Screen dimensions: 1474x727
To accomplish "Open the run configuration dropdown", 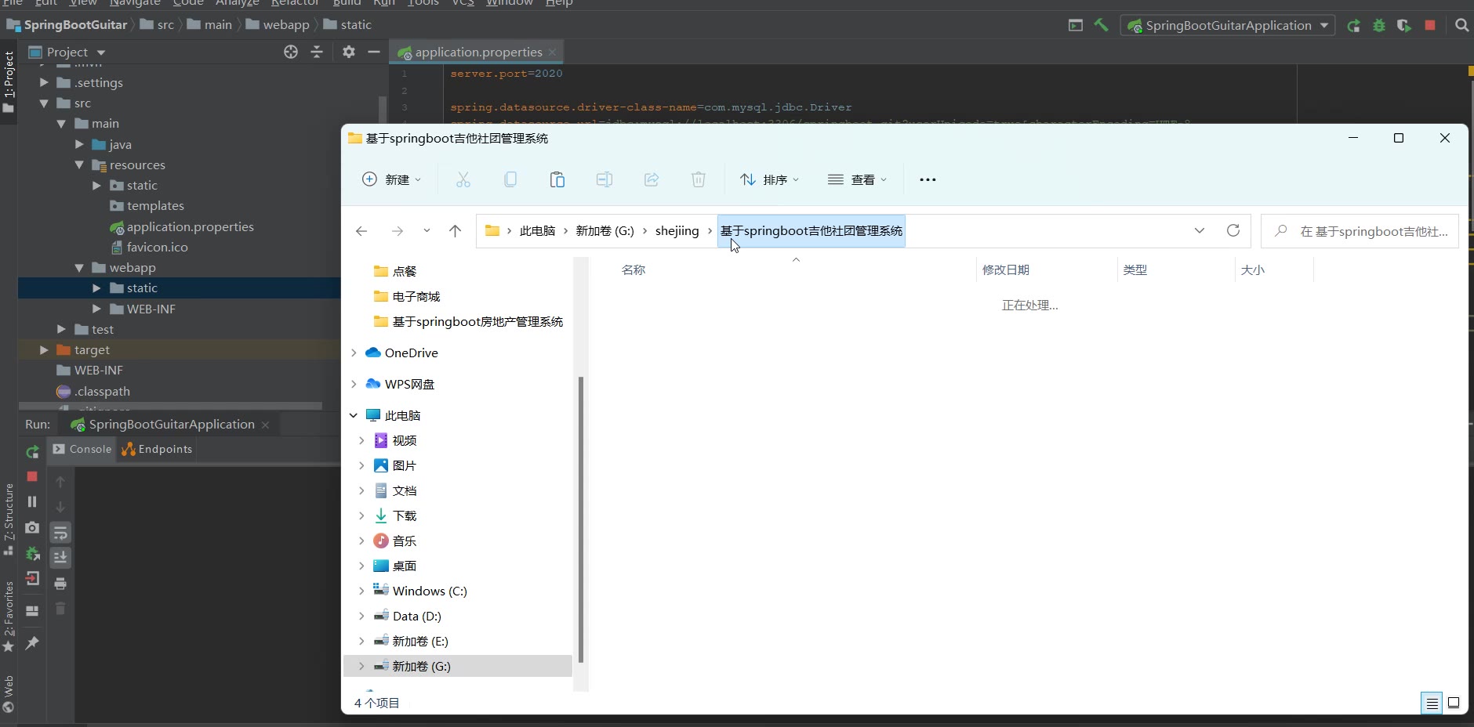I will pyautogui.click(x=1324, y=25).
